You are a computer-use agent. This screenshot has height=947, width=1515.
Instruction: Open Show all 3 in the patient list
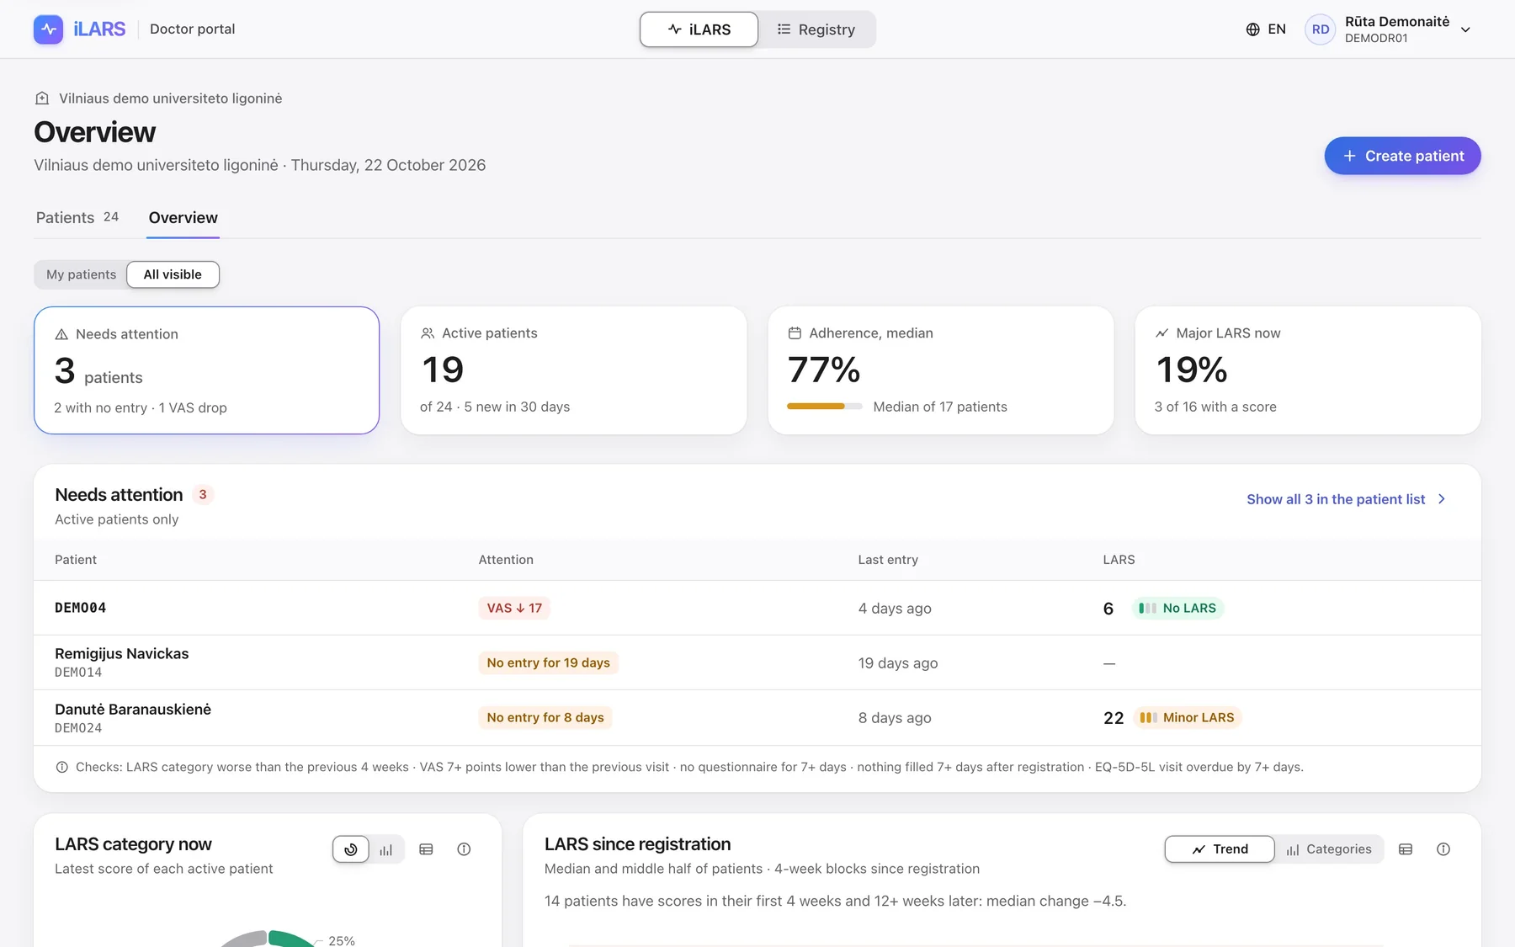[1347, 499]
